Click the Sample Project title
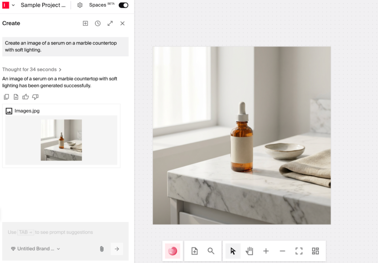378x263 pixels. pyautogui.click(x=43, y=5)
